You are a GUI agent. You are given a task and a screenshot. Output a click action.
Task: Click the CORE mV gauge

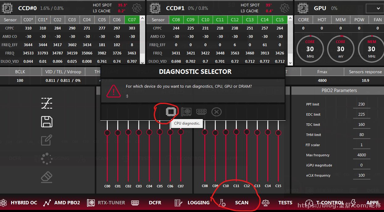[x=340, y=49]
